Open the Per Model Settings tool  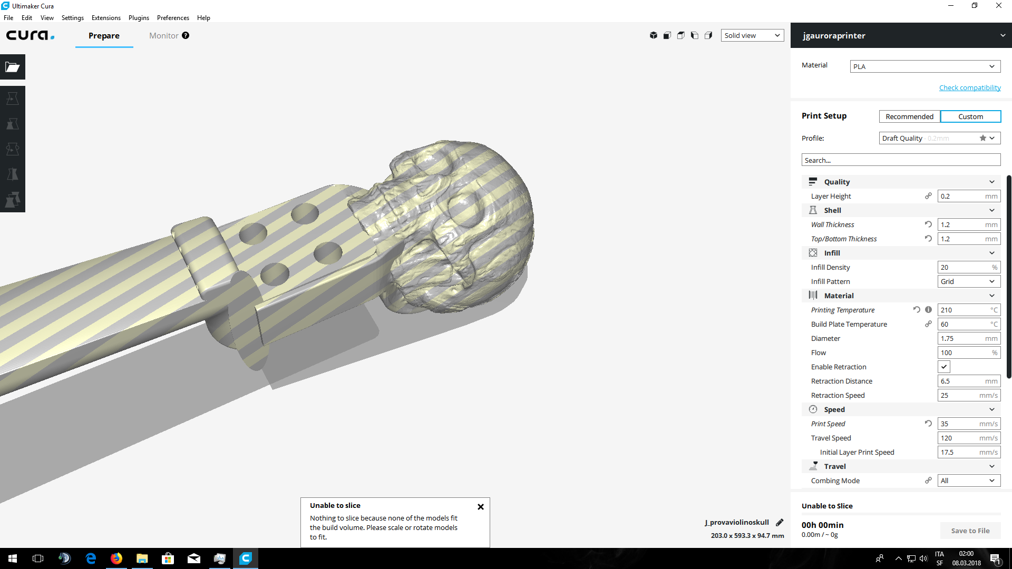coord(13,200)
